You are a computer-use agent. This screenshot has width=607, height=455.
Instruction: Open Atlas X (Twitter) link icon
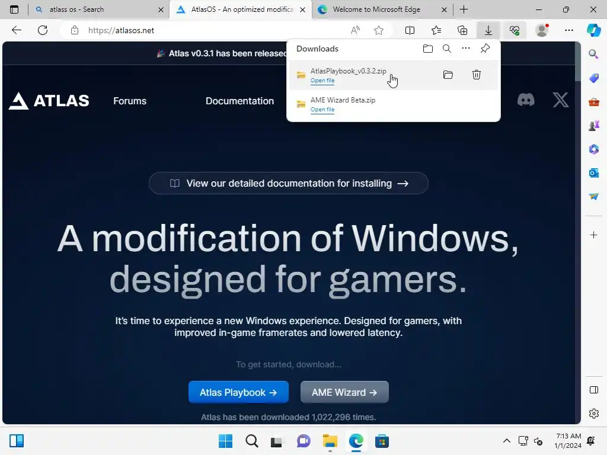[x=561, y=100]
